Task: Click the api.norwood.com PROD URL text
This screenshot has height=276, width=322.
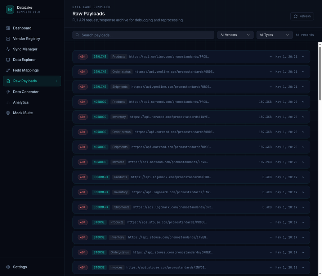Action: (169, 102)
